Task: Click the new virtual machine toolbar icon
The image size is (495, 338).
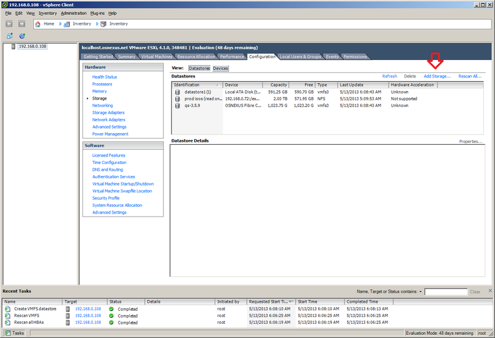Action: pyautogui.click(x=10, y=36)
